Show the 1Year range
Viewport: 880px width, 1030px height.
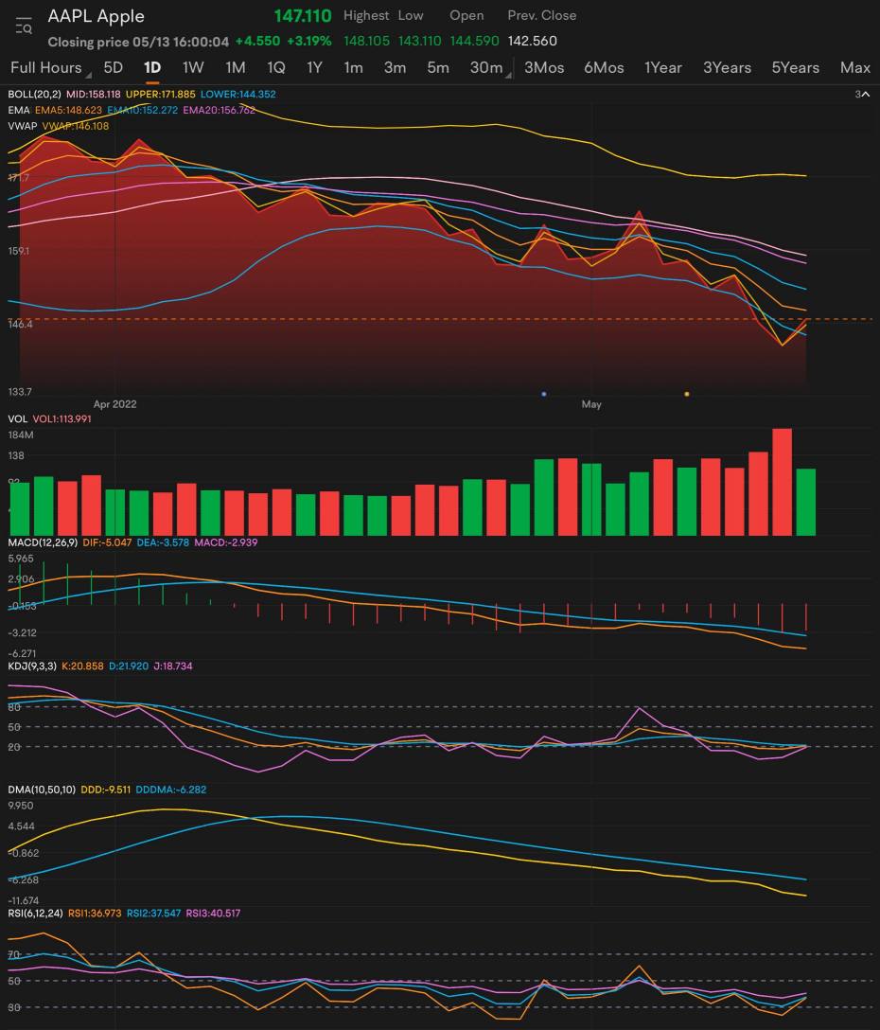662,67
